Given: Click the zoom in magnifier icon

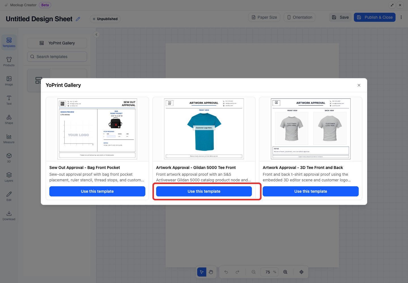Looking at the screenshot, I should click(x=285, y=272).
